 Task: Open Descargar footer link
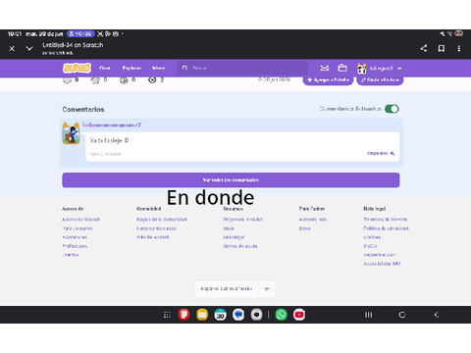point(234,237)
